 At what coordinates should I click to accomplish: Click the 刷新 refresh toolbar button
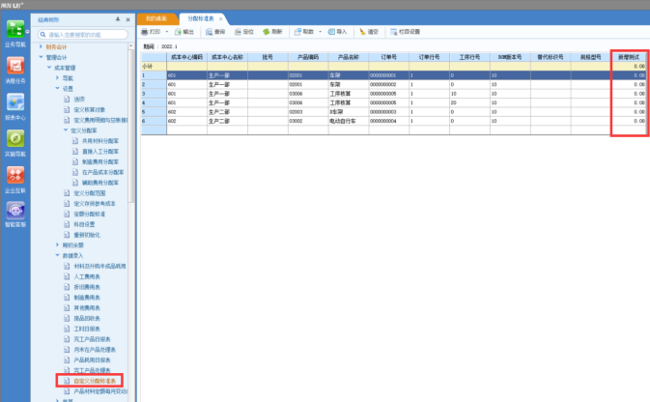tap(272, 32)
